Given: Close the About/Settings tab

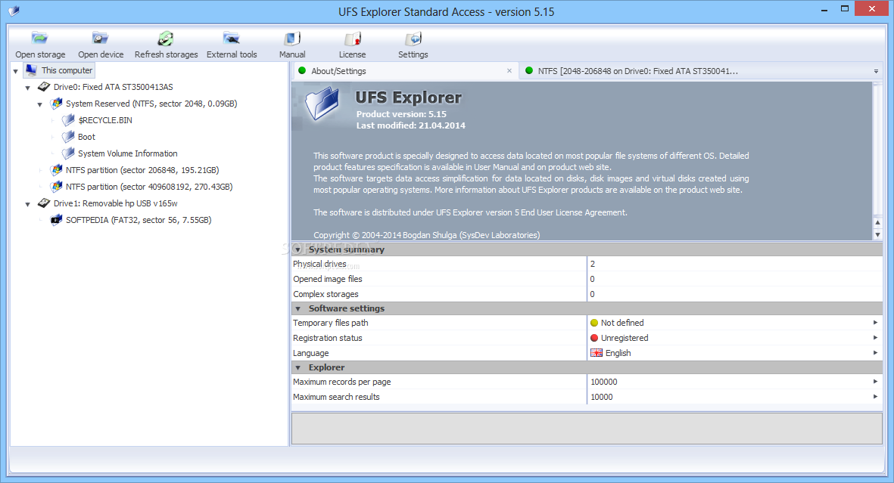Looking at the screenshot, I should pyautogui.click(x=509, y=70).
